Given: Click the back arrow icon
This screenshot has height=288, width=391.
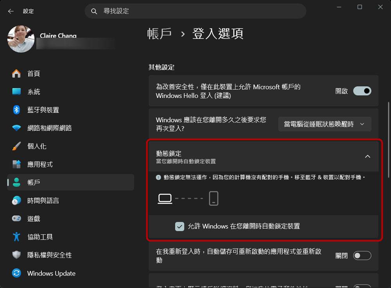Looking at the screenshot, I should point(11,11).
